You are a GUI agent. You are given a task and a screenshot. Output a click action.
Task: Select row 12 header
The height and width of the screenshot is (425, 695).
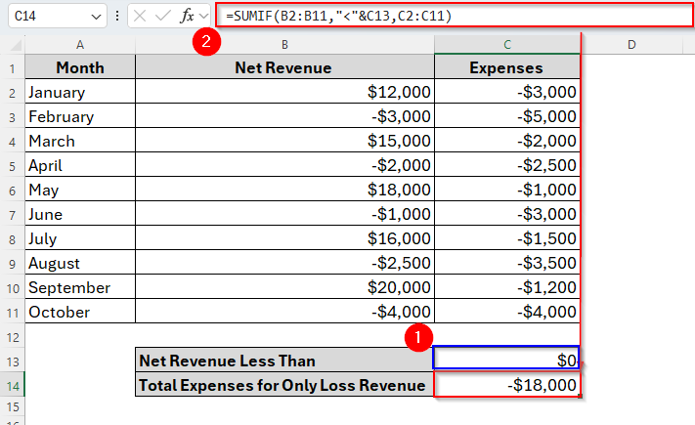click(12, 336)
